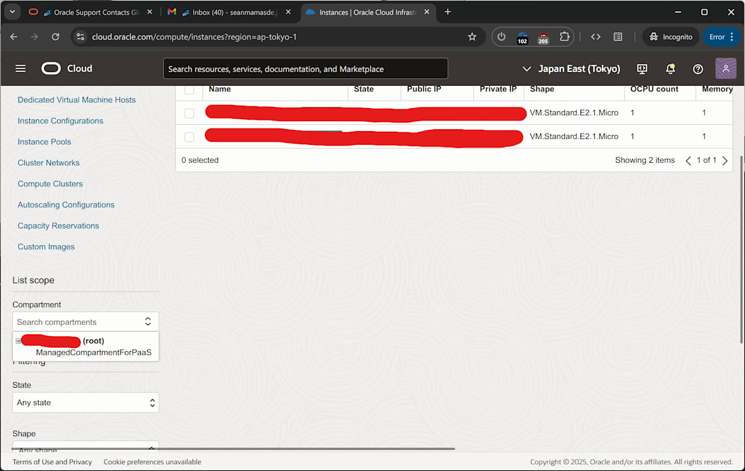The height and width of the screenshot is (471, 745).
Task: Click the Incognito profile button
Action: click(x=670, y=37)
